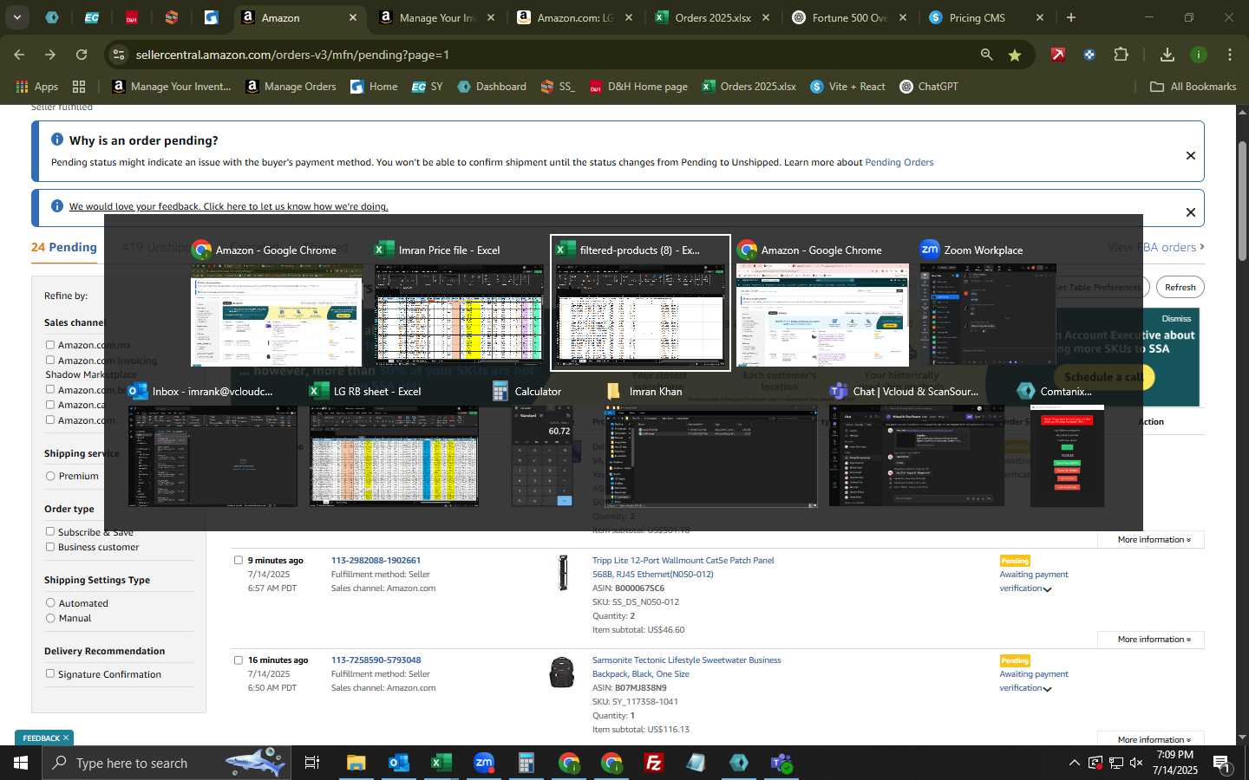This screenshot has height=780, width=1249.
Task: Open Excel from the taskbar
Action: pyautogui.click(x=441, y=763)
